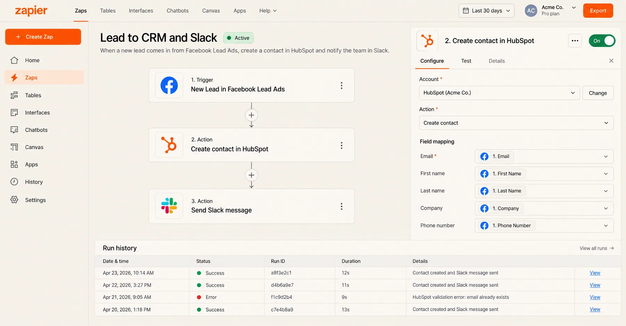Open Interfaces in the left sidebar
The image size is (626, 326).
pos(44,113)
